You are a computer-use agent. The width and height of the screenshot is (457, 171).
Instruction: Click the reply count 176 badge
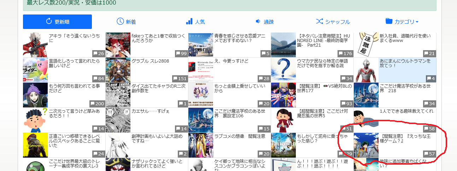click(x=345, y=53)
